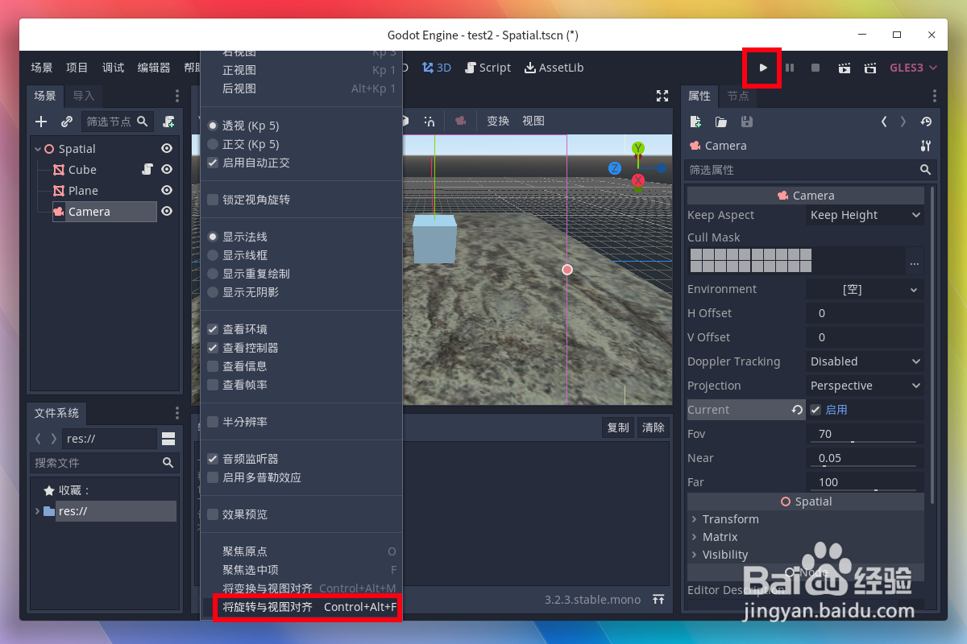This screenshot has width=967, height=644.
Task: Expand Visibility section
Action: (x=805, y=555)
